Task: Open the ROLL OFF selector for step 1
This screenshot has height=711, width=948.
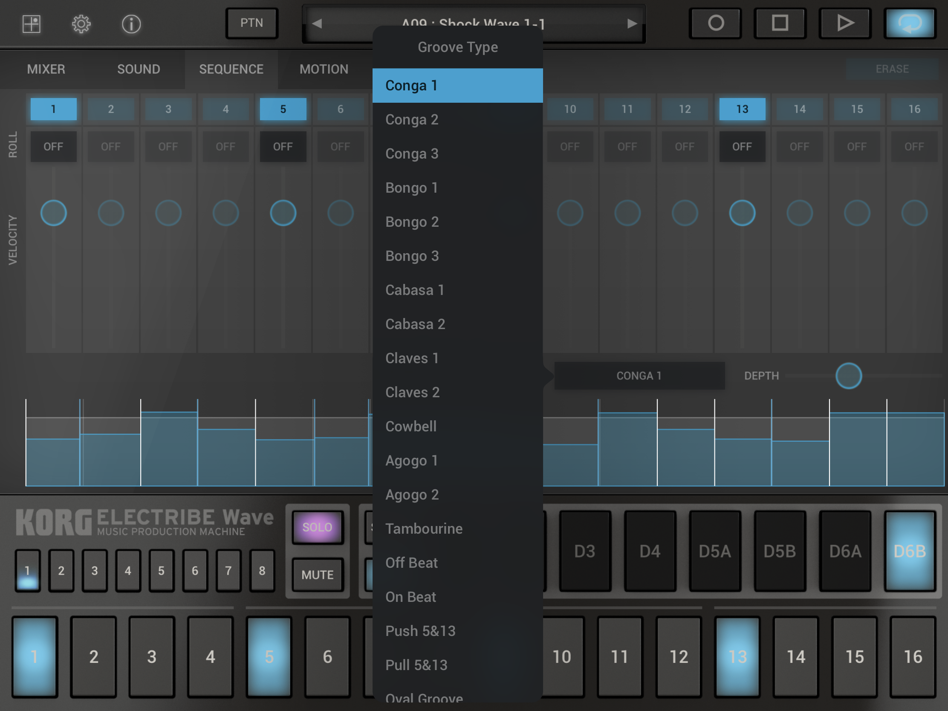Action: pos(54,147)
